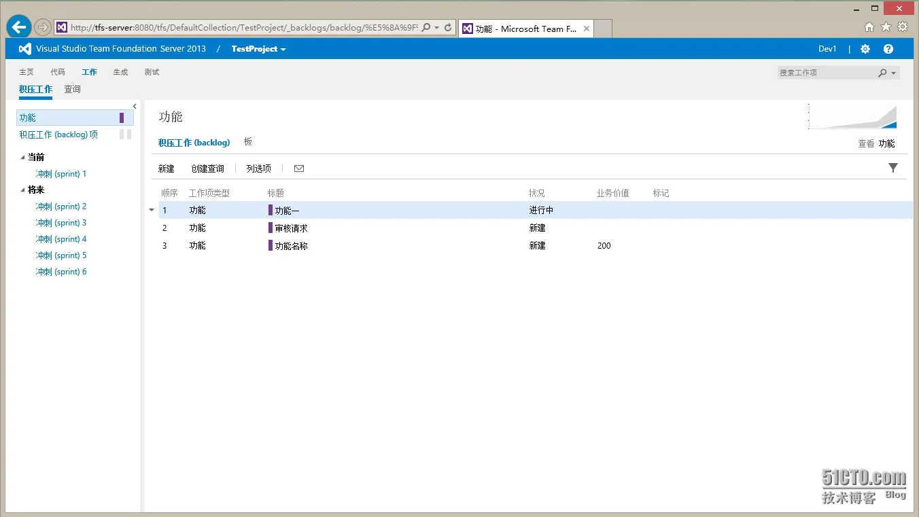Click the work item search magnifier icon

click(x=882, y=73)
